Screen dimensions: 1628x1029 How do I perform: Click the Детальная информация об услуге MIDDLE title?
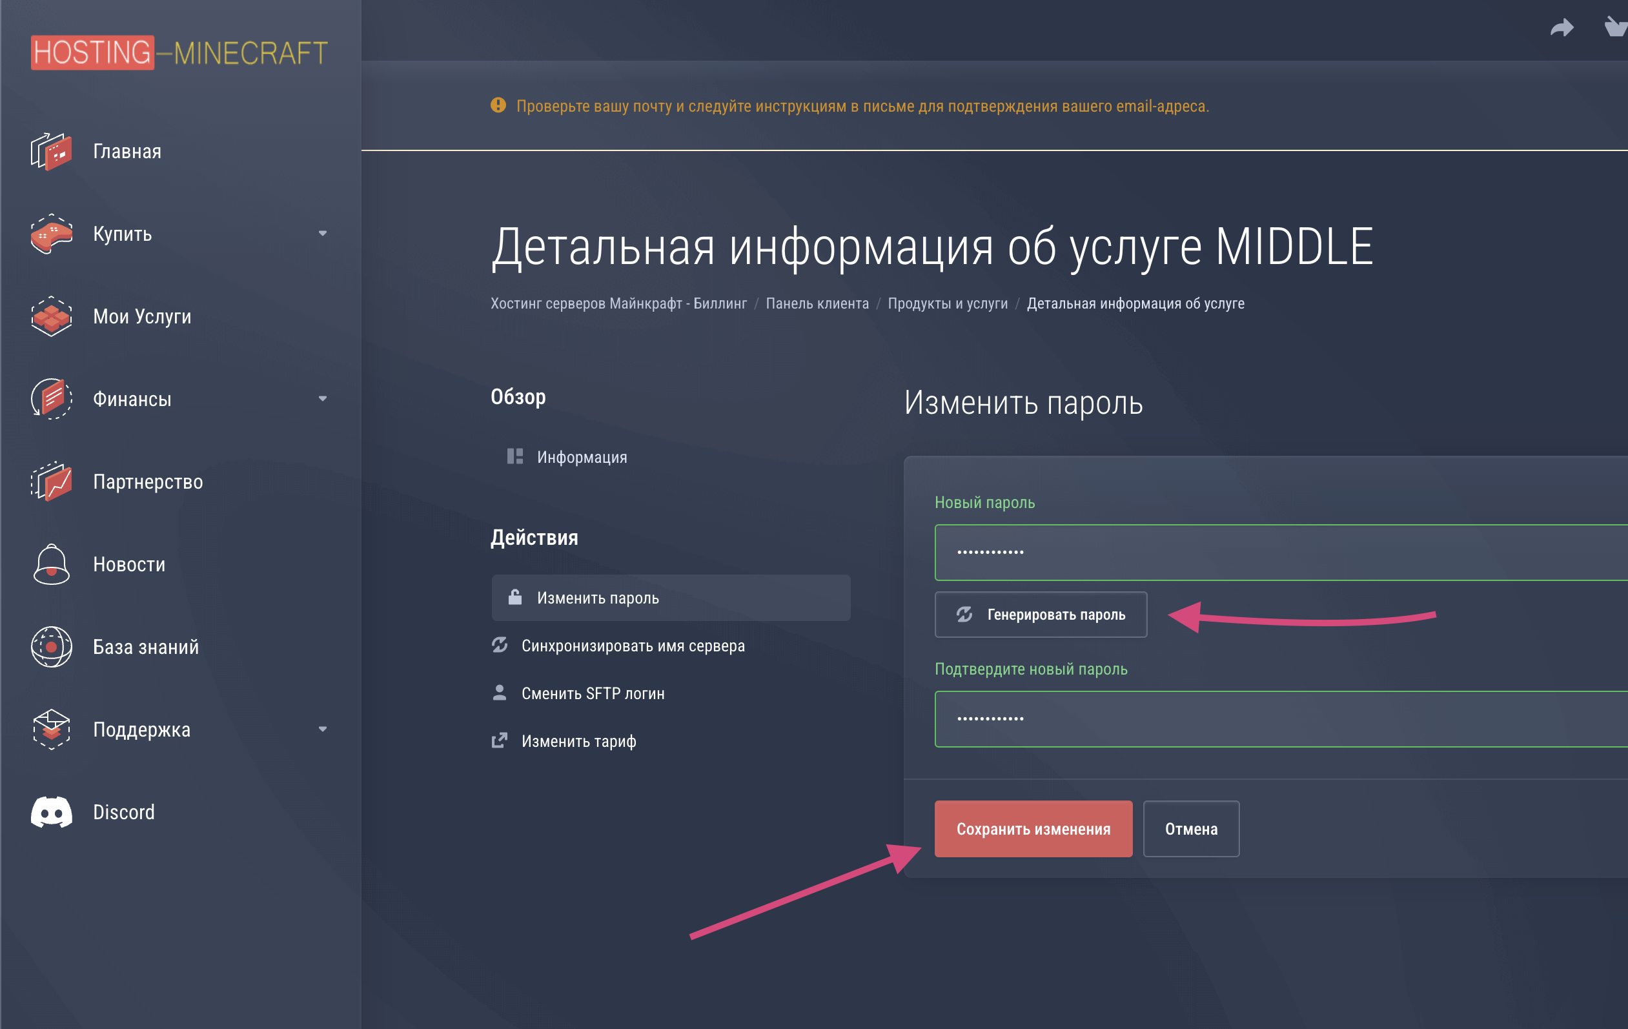(x=932, y=247)
